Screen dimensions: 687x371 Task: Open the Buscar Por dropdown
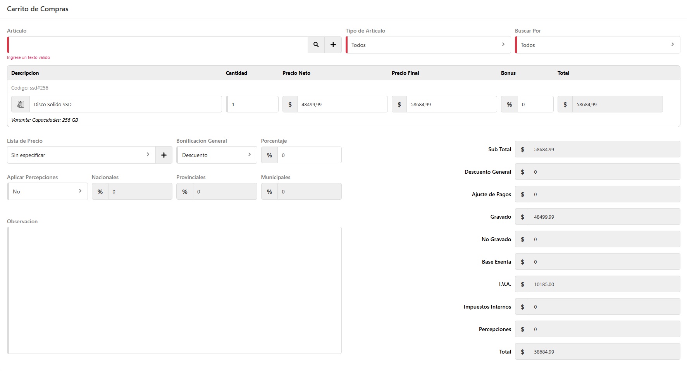597,45
